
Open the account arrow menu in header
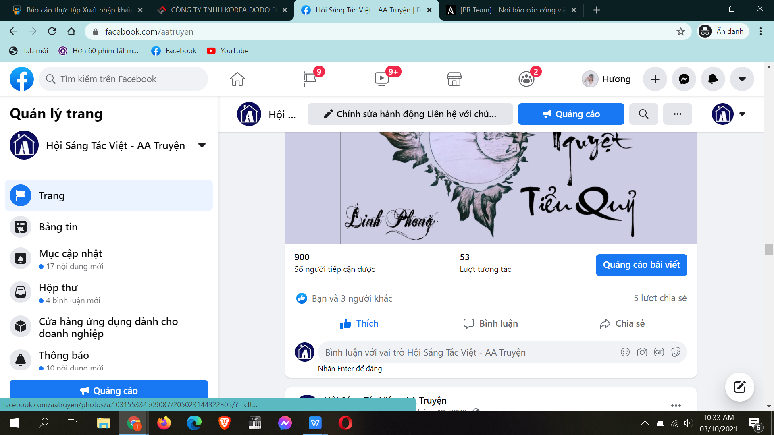(742, 79)
